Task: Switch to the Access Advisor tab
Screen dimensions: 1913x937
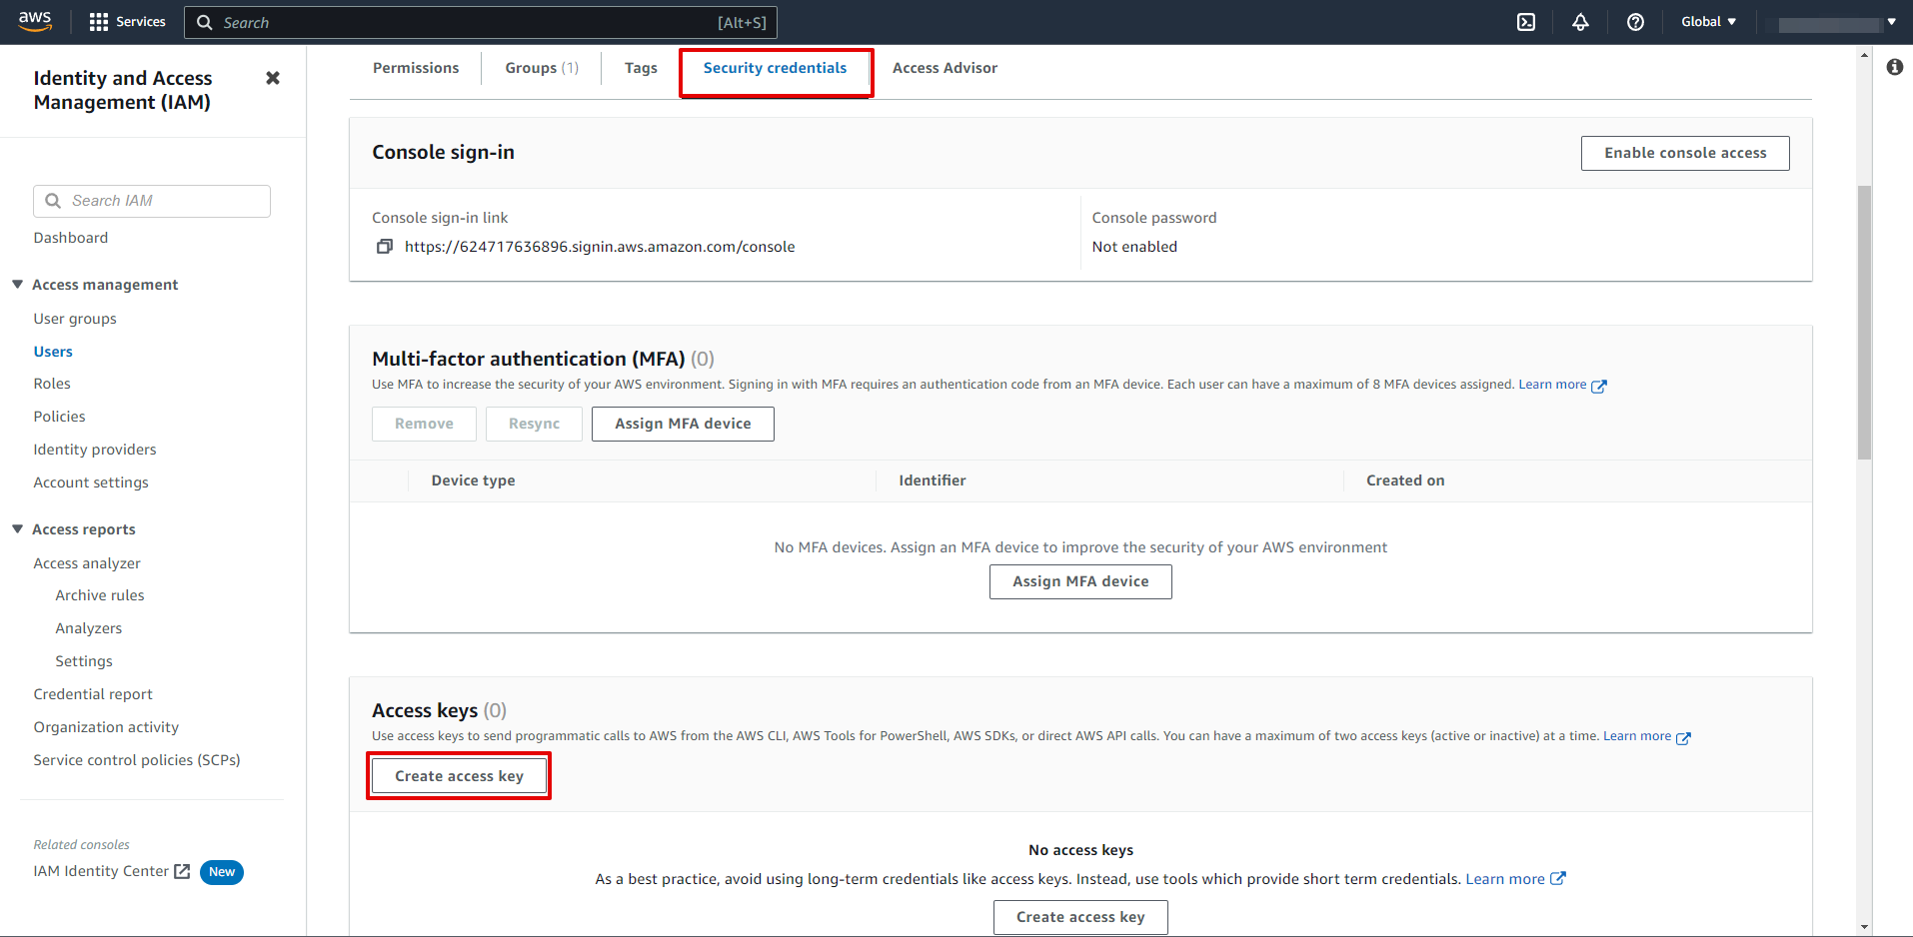Action: (945, 68)
